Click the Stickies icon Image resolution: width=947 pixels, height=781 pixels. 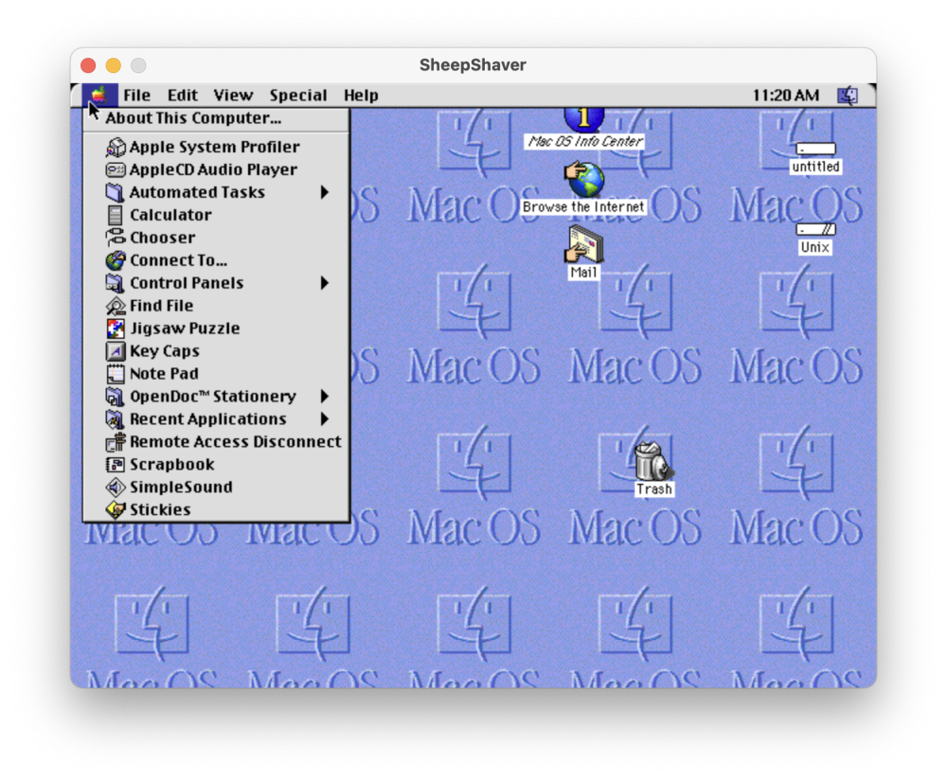pos(116,509)
